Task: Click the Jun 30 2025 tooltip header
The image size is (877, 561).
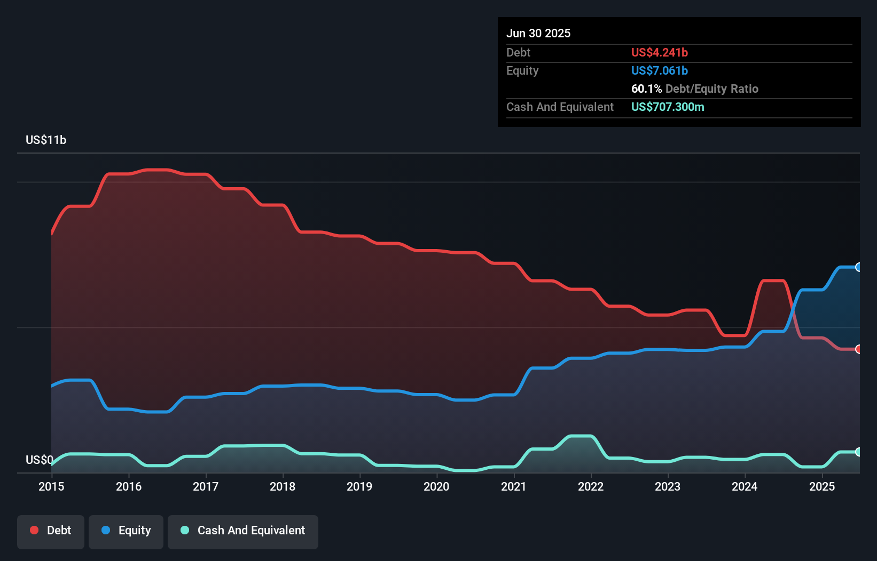Action: coord(538,33)
